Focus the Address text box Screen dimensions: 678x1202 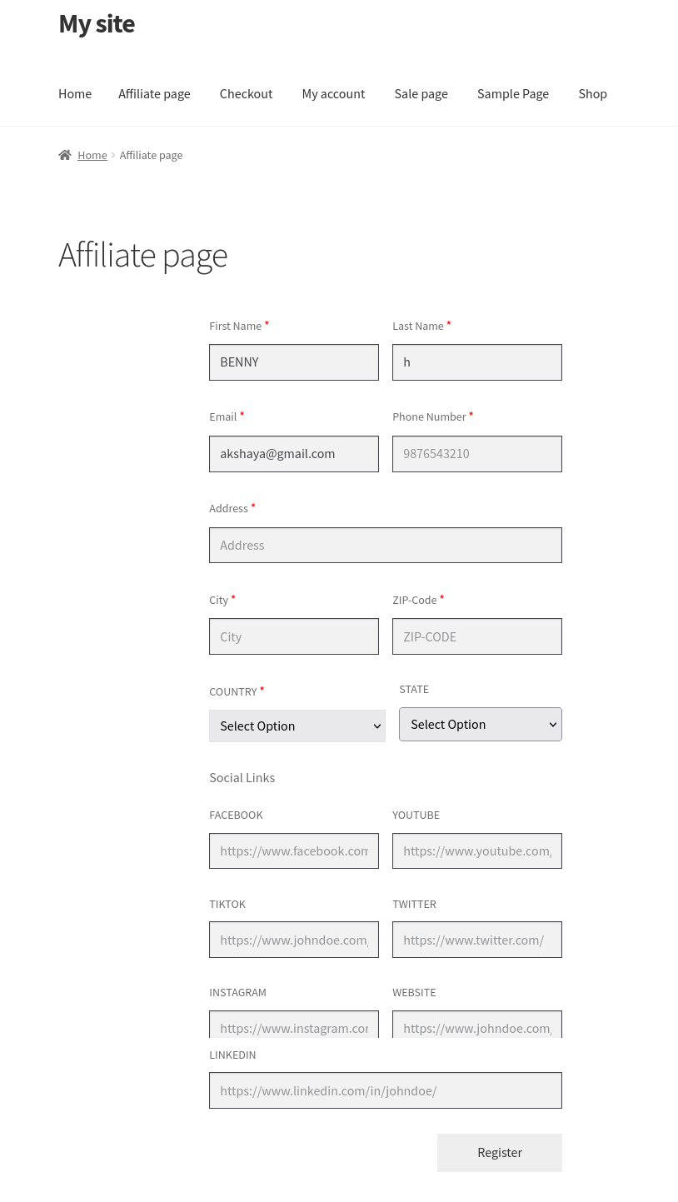tap(385, 545)
